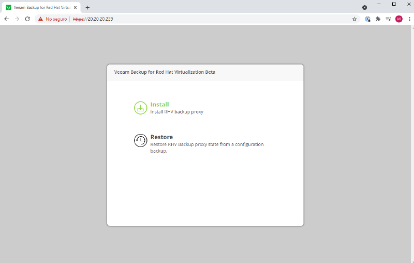Open the Extensions puzzle icon

tap(378, 19)
